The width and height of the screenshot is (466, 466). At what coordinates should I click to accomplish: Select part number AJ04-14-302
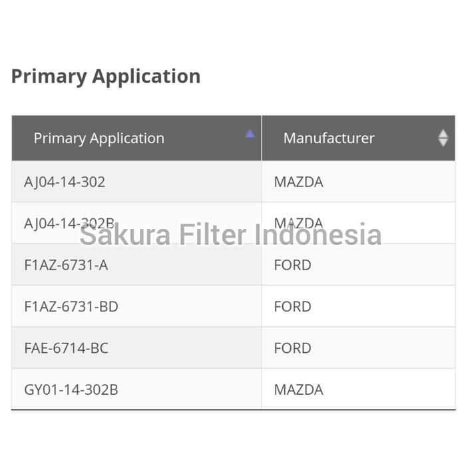tap(65, 182)
